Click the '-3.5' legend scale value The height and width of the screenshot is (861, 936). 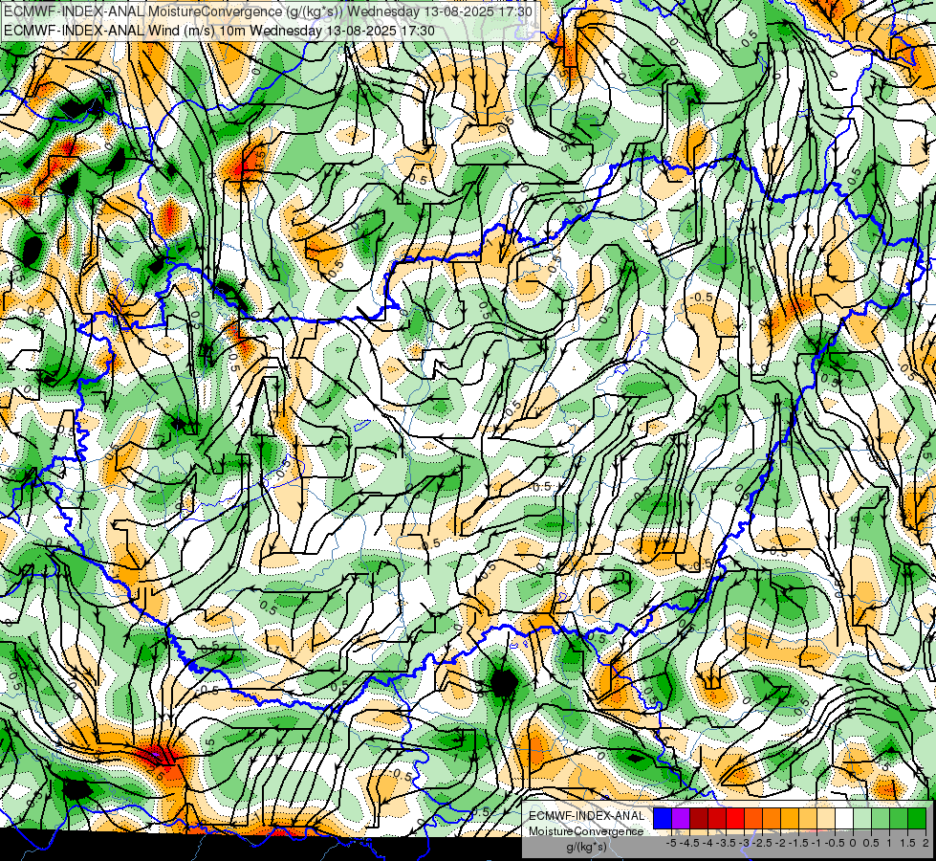[x=726, y=843]
